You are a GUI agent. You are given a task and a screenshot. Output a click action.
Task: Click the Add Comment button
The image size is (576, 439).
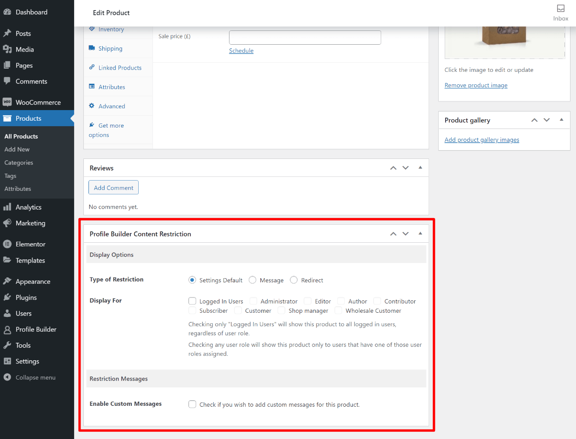[x=113, y=187]
